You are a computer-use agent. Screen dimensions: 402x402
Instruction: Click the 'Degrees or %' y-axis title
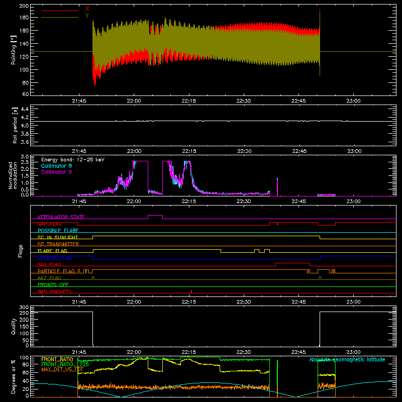click(14, 376)
